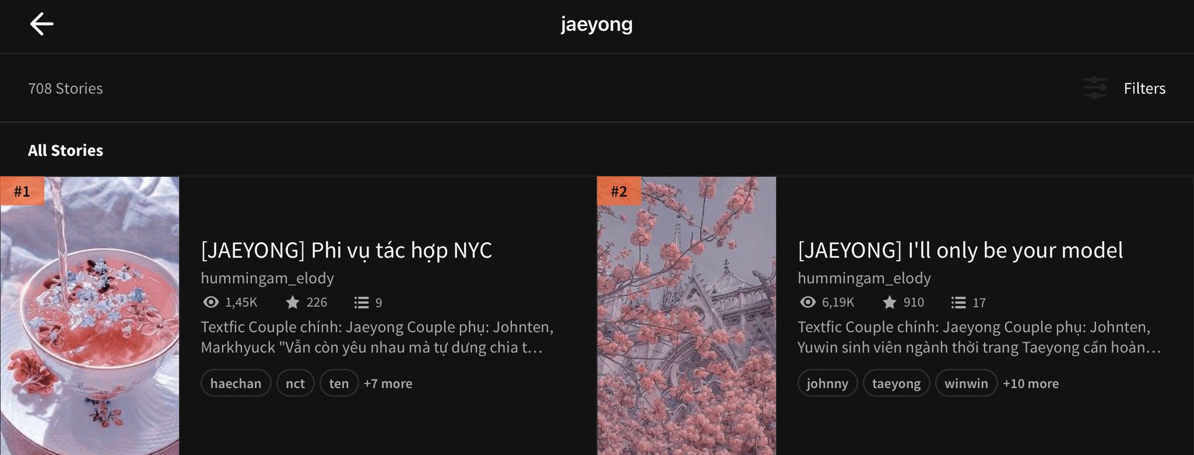
Task: Select the nct tag chip
Action: (295, 384)
